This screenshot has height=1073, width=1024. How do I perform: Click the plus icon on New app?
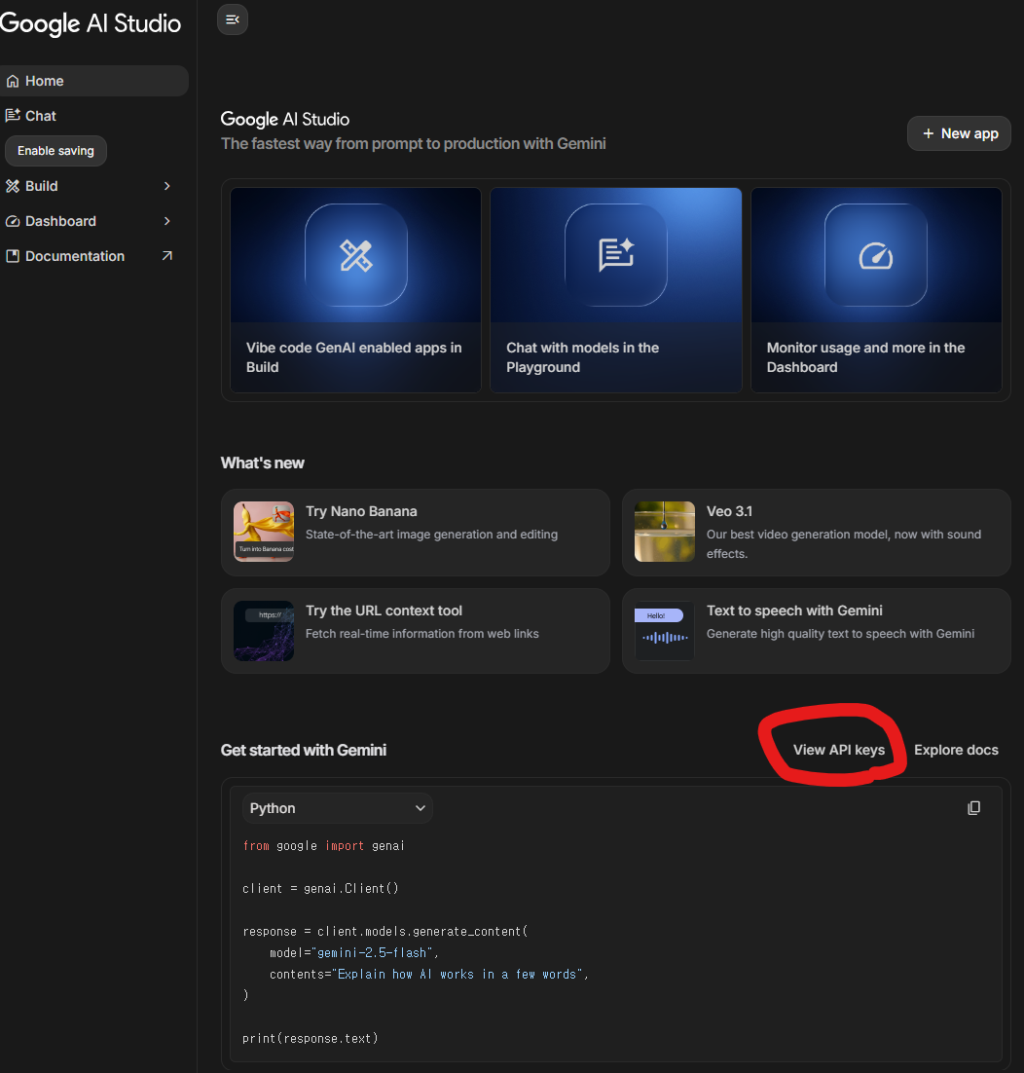(929, 133)
